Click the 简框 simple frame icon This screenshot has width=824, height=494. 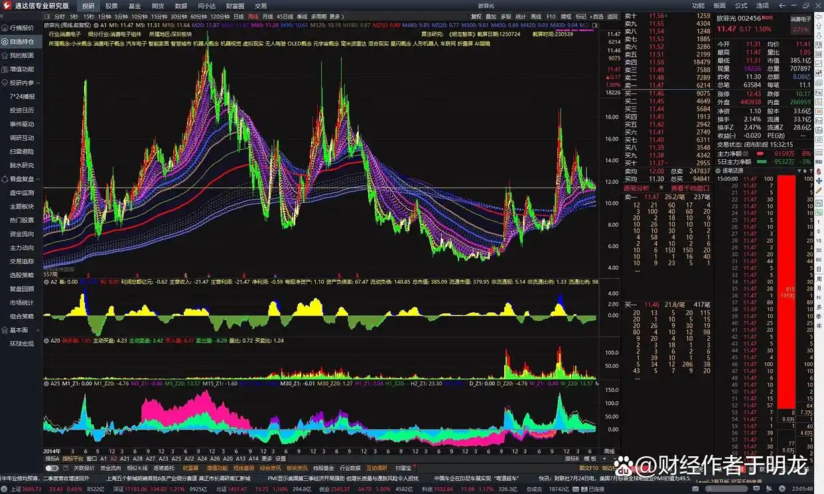click(x=565, y=16)
